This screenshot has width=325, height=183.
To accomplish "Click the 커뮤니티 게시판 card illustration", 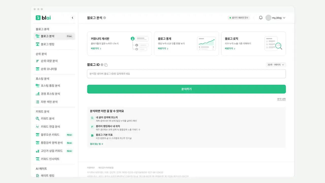I will (x=139, y=43).
